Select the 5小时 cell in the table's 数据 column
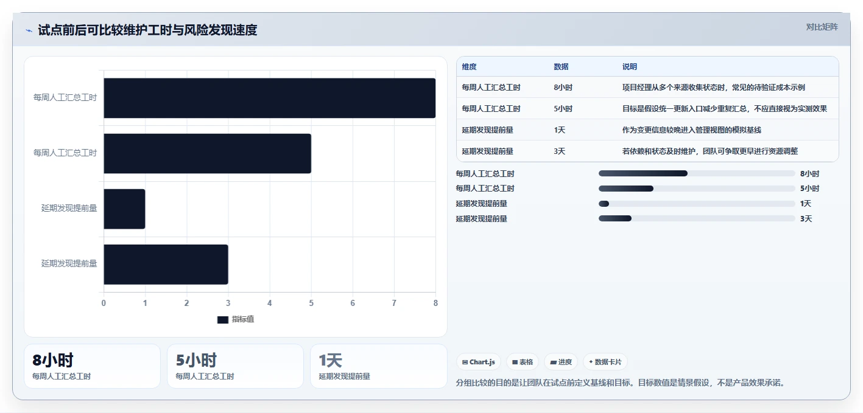 563,109
